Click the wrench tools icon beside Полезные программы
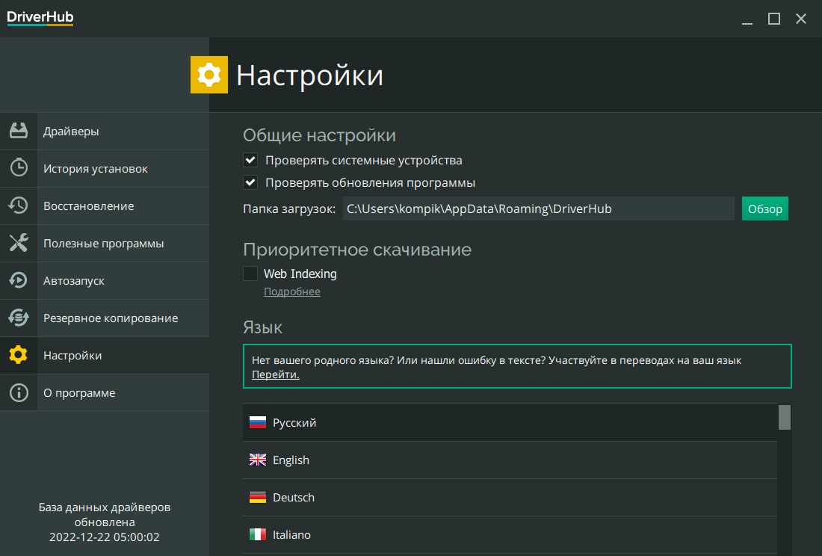 (19, 243)
